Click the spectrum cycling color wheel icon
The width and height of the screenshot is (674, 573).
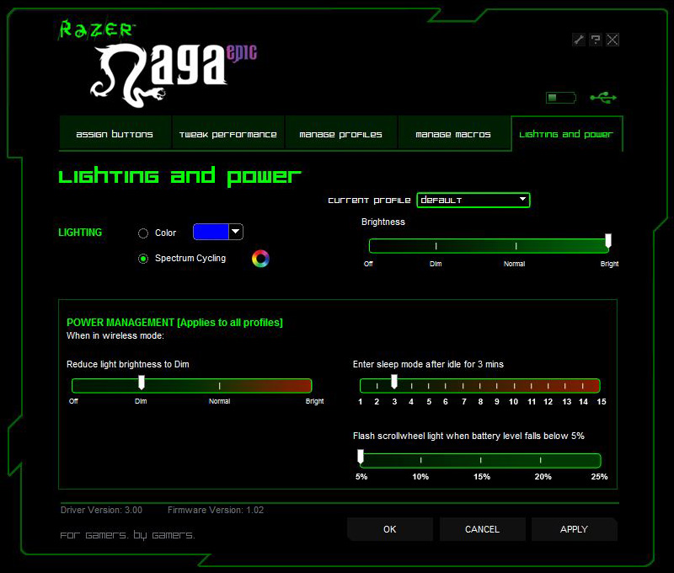[x=260, y=259]
